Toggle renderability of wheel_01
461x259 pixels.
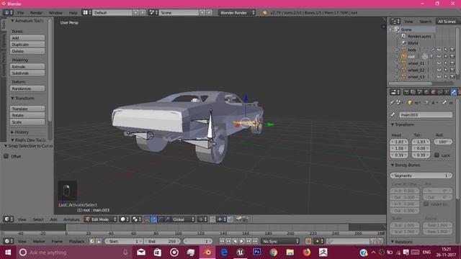[452, 63]
